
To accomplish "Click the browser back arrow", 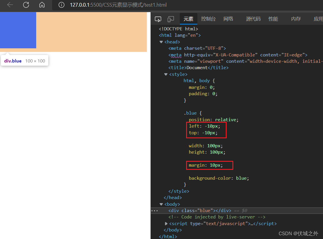I will tap(10, 5).
